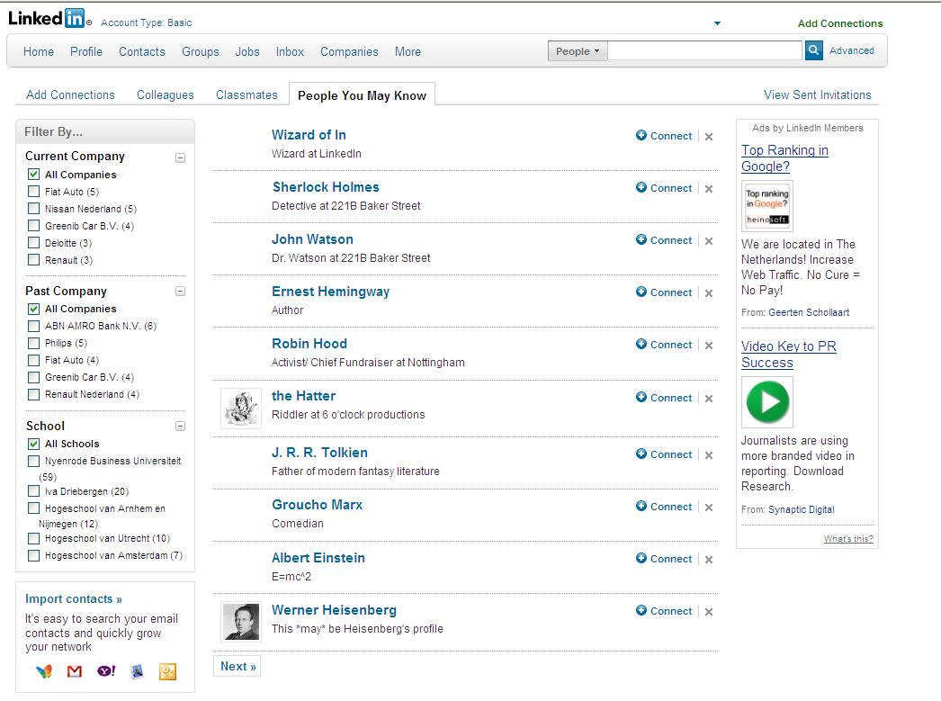Import contacts using the Outlook icon
The image size is (941, 701).
tap(167, 671)
